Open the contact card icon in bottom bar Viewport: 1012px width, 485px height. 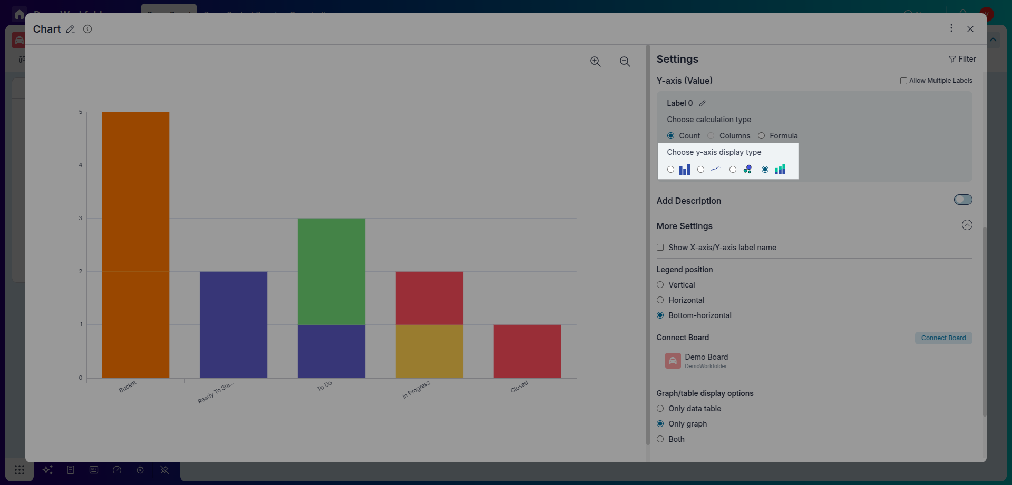(94, 470)
